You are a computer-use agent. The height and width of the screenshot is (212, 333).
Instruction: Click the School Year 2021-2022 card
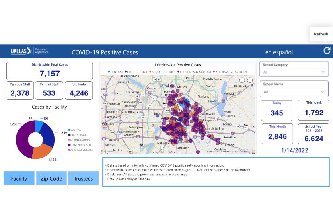pyautogui.click(x=314, y=134)
